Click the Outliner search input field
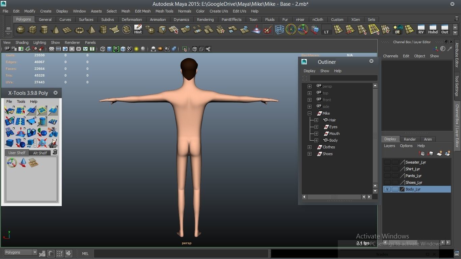This screenshot has height=259, width=461. [x=343, y=78]
